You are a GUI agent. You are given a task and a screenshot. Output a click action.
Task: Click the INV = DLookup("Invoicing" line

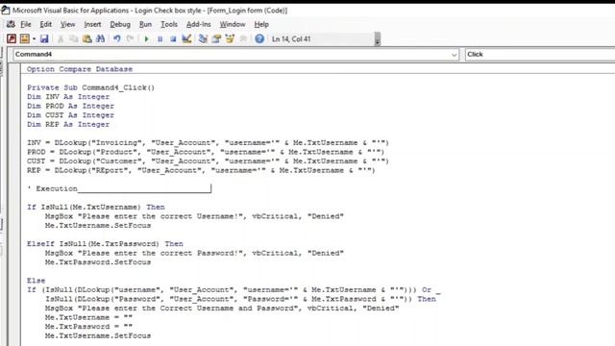click(x=208, y=143)
